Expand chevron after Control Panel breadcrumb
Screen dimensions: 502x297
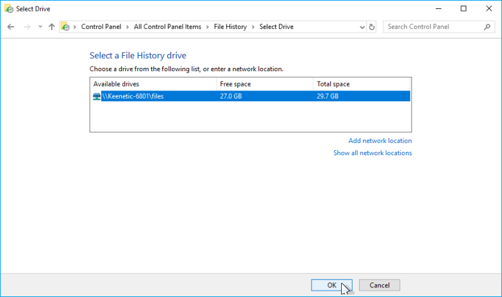[x=129, y=27]
